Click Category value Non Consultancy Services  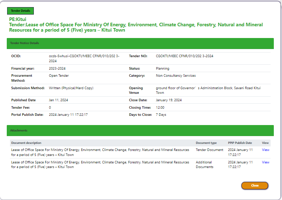(176, 76)
